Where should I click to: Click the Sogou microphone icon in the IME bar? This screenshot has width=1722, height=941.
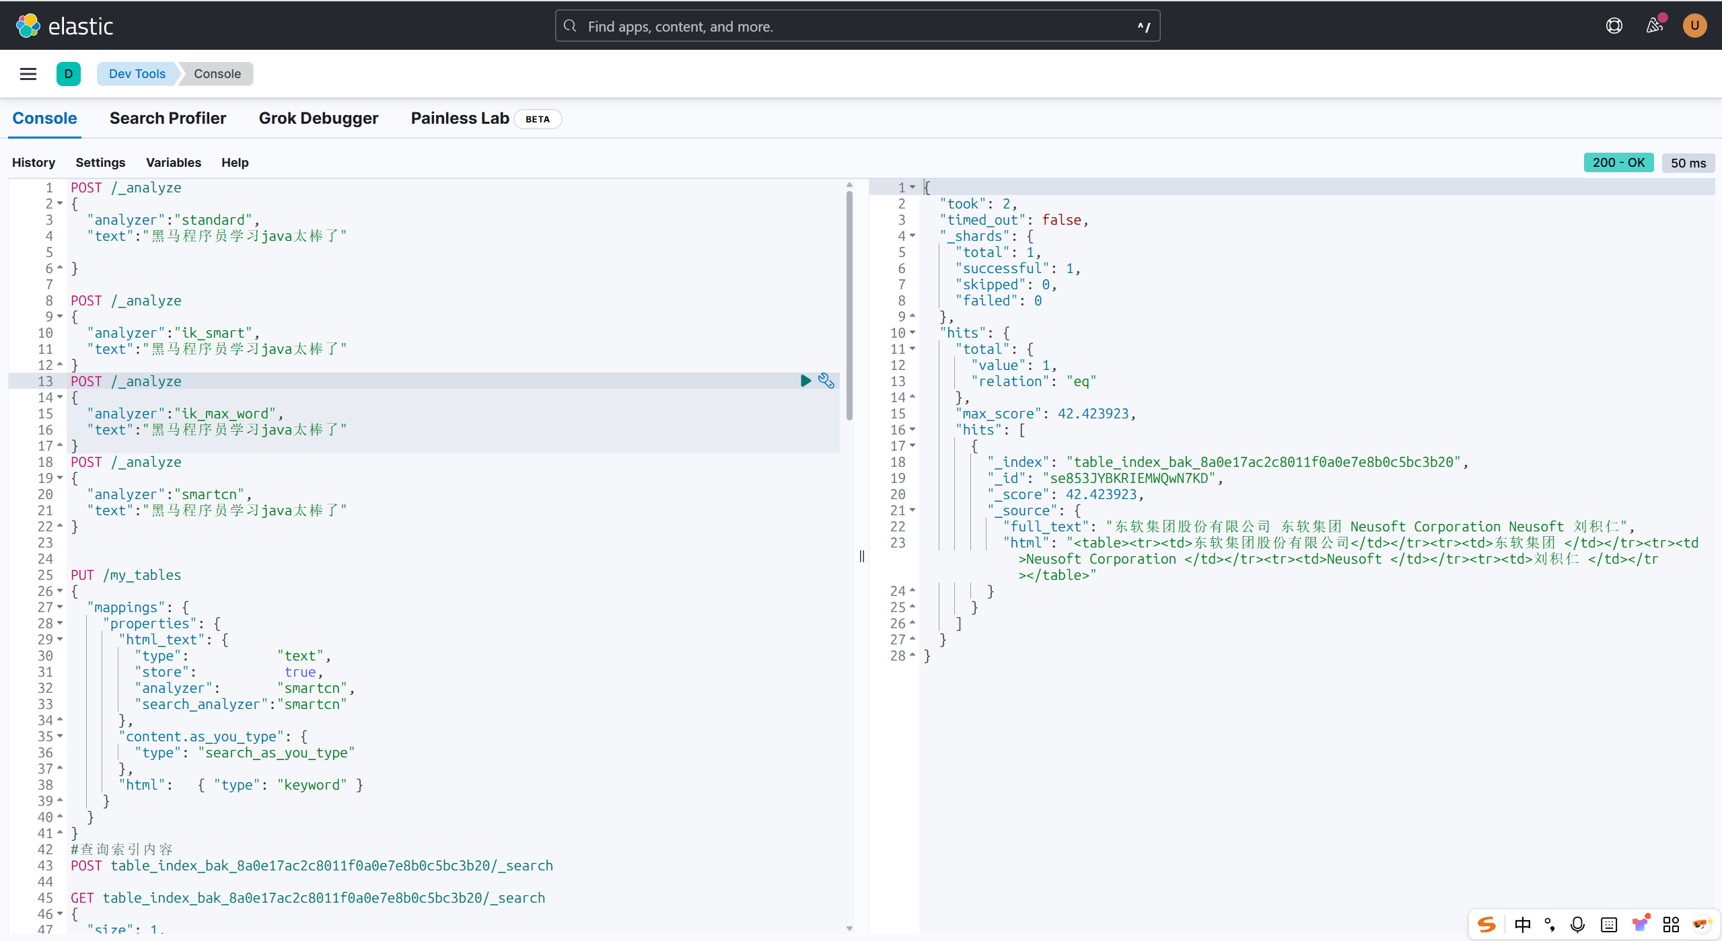[x=1577, y=924]
